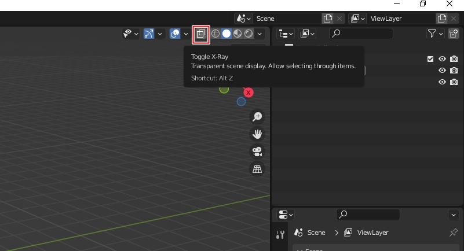Click the green negative Y axis gizmo
Viewport: 464px width, 251px height.
click(224, 89)
